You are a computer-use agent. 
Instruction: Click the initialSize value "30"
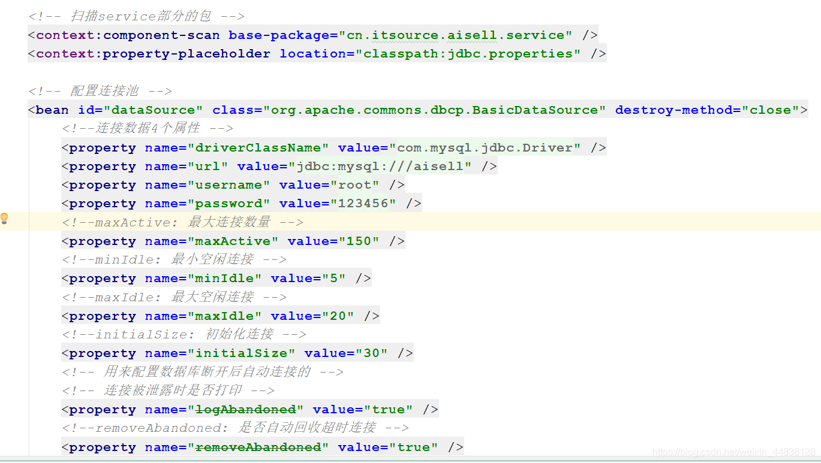coord(372,353)
